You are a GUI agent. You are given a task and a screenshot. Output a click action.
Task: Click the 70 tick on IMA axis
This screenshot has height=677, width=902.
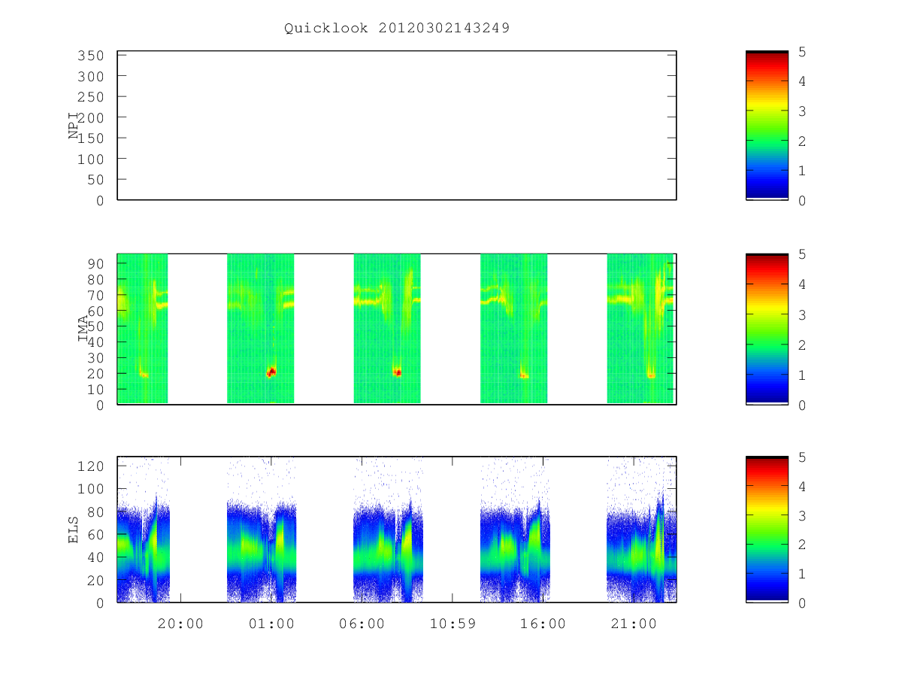coord(96,294)
